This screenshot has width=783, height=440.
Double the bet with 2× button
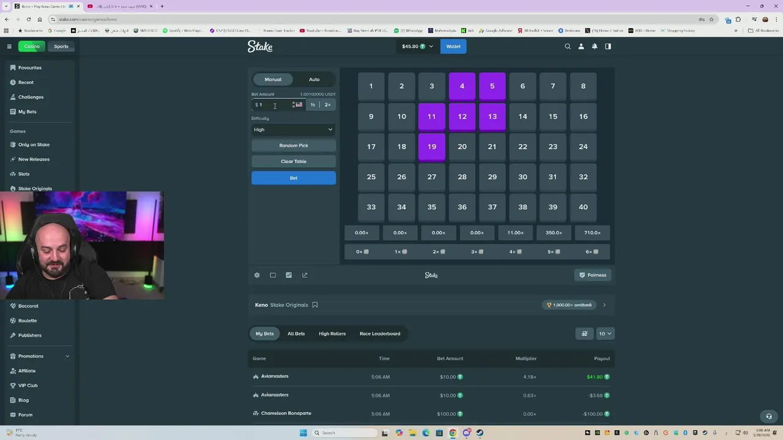[x=328, y=105]
